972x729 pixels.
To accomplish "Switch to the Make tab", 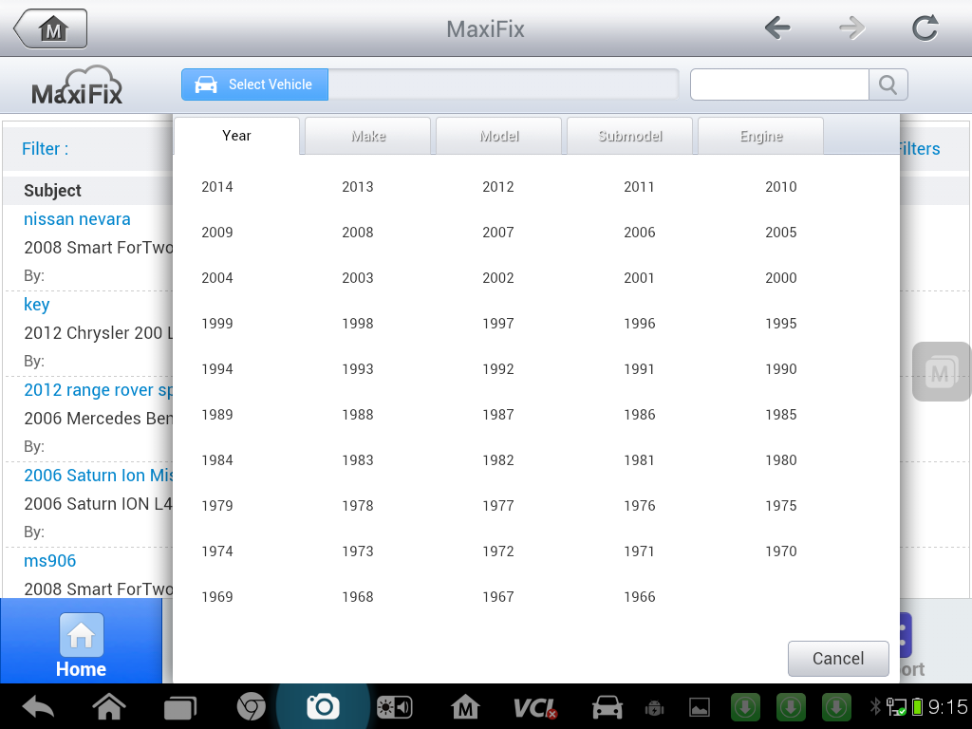I will click(368, 136).
